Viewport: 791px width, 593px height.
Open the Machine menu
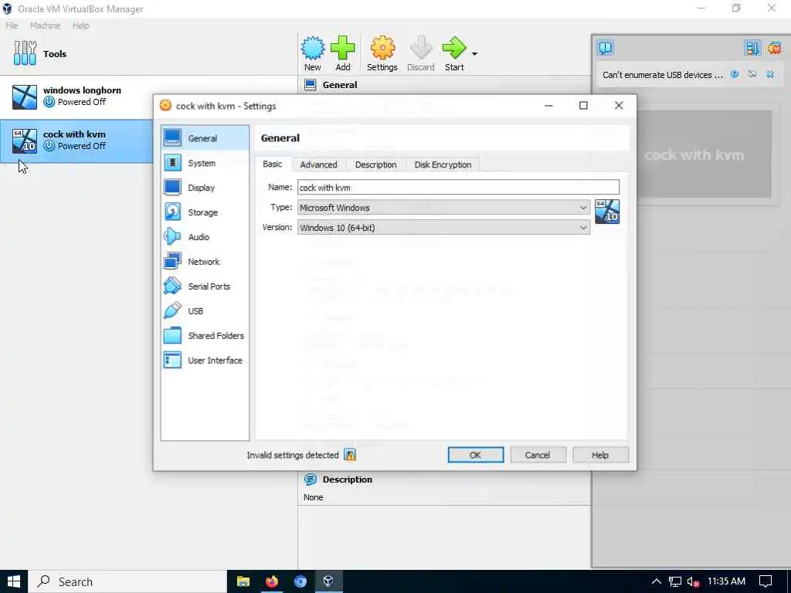click(x=45, y=25)
